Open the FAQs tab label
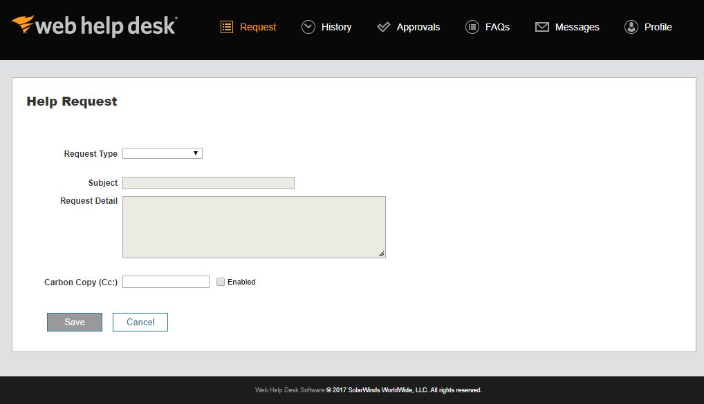The height and width of the screenshot is (404, 704). (497, 27)
